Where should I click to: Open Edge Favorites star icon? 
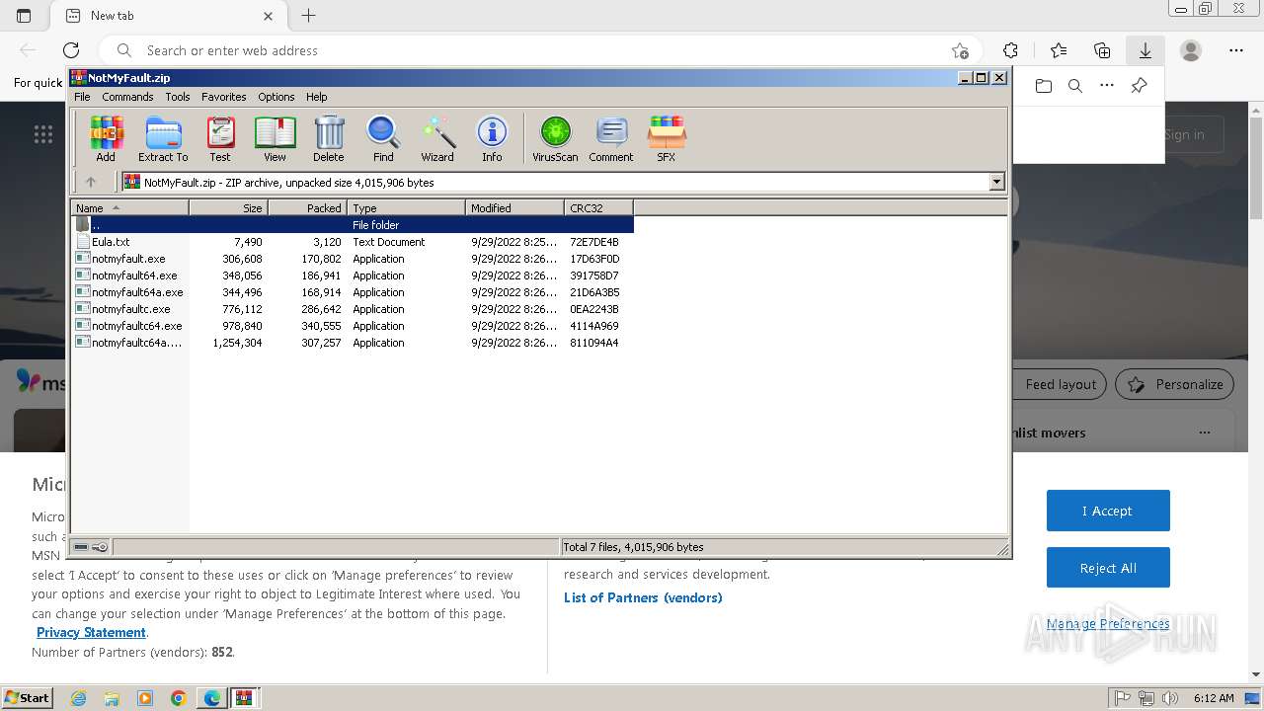point(1059,50)
